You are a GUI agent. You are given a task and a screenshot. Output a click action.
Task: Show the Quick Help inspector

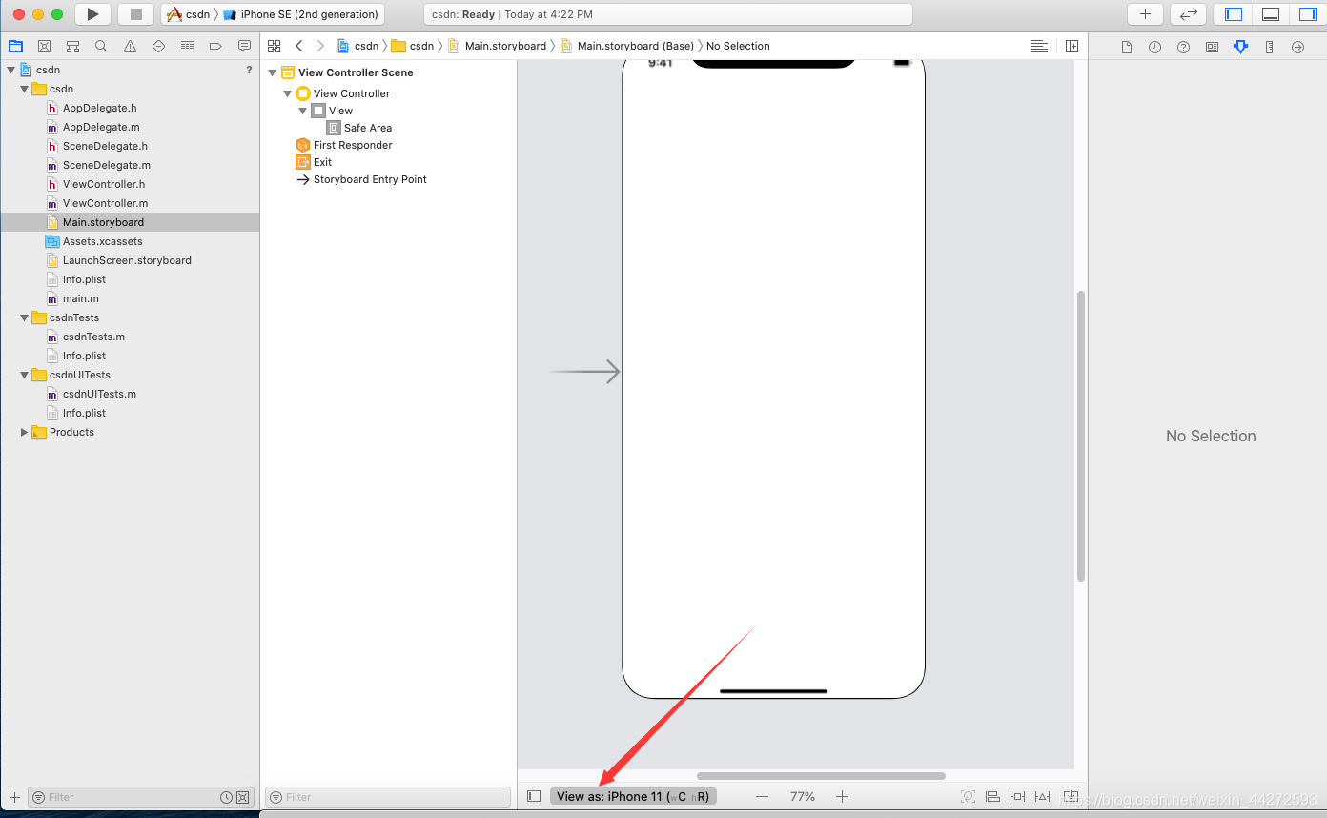tap(1183, 46)
